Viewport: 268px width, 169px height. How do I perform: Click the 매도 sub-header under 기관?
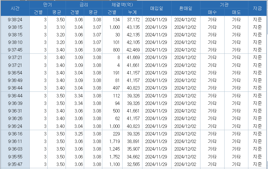236,12
